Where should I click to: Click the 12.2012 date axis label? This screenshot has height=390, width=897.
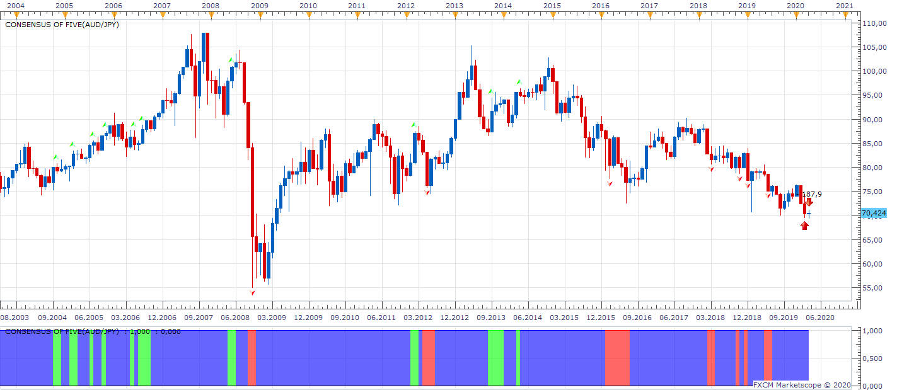tap(454, 318)
